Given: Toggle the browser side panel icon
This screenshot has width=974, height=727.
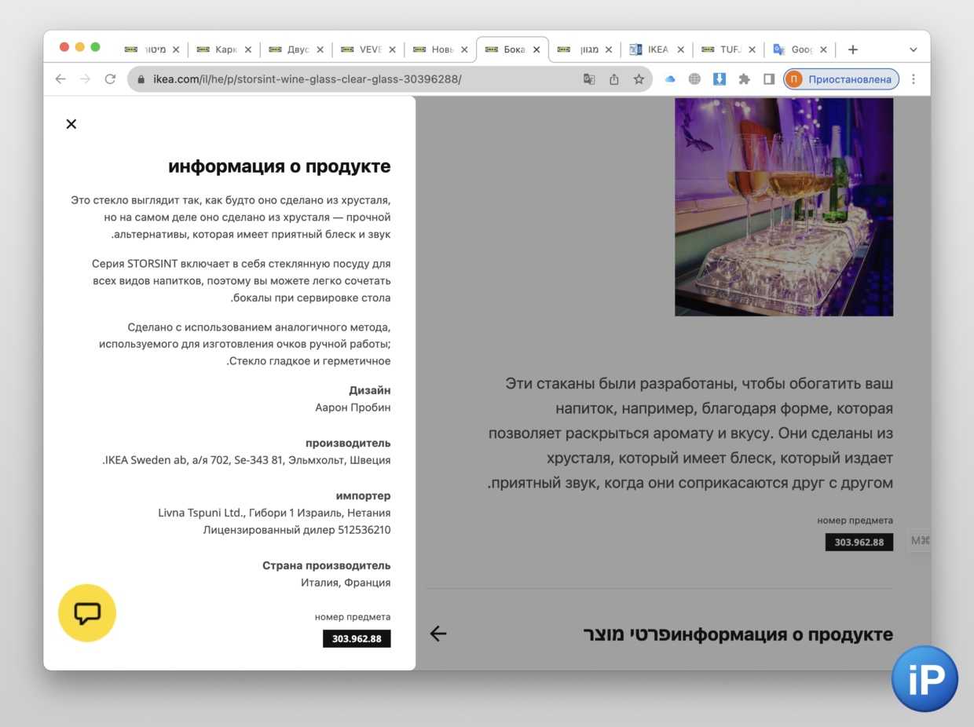Looking at the screenshot, I should pyautogui.click(x=769, y=79).
